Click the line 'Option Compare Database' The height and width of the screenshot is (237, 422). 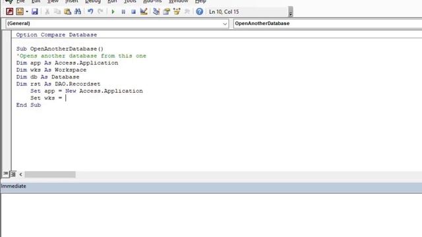pos(56,35)
